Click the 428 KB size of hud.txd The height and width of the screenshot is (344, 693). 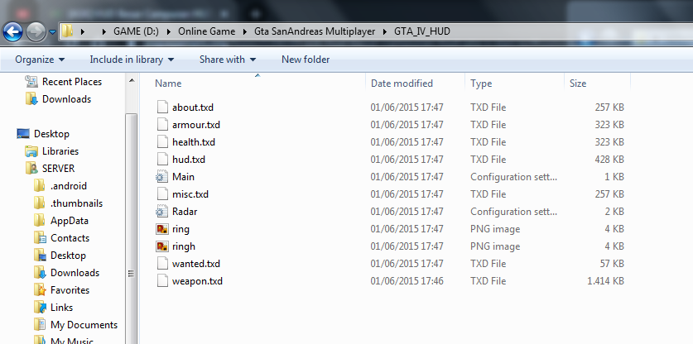(x=609, y=160)
